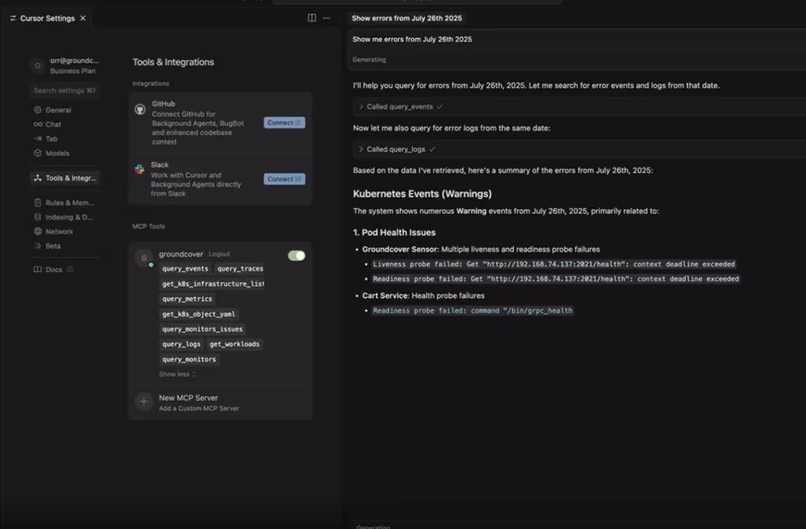806x529 pixels.
Task: Click the Show me errors from July 26th 2025 message
Action: point(412,39)
